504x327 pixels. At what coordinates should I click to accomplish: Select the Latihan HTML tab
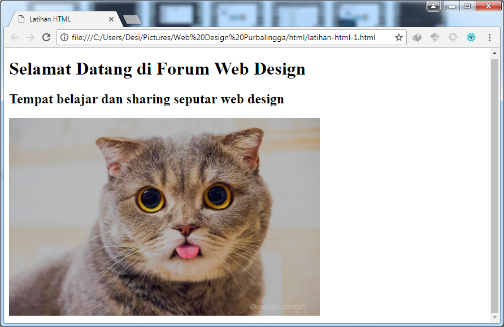65,19
